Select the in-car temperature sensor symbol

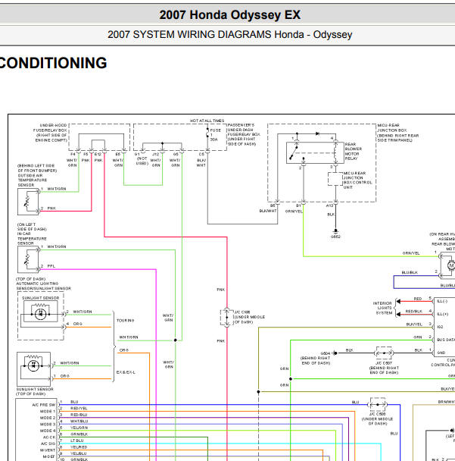click(28, 259)
